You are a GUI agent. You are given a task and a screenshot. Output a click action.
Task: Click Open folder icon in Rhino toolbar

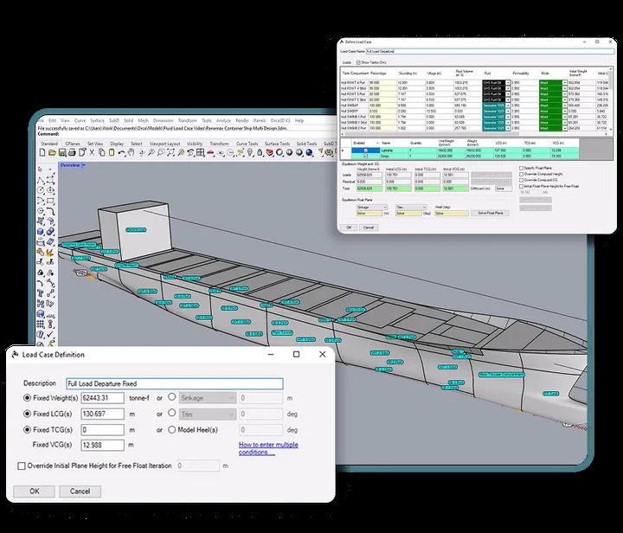pyautogui.click(x=52, y=152)
